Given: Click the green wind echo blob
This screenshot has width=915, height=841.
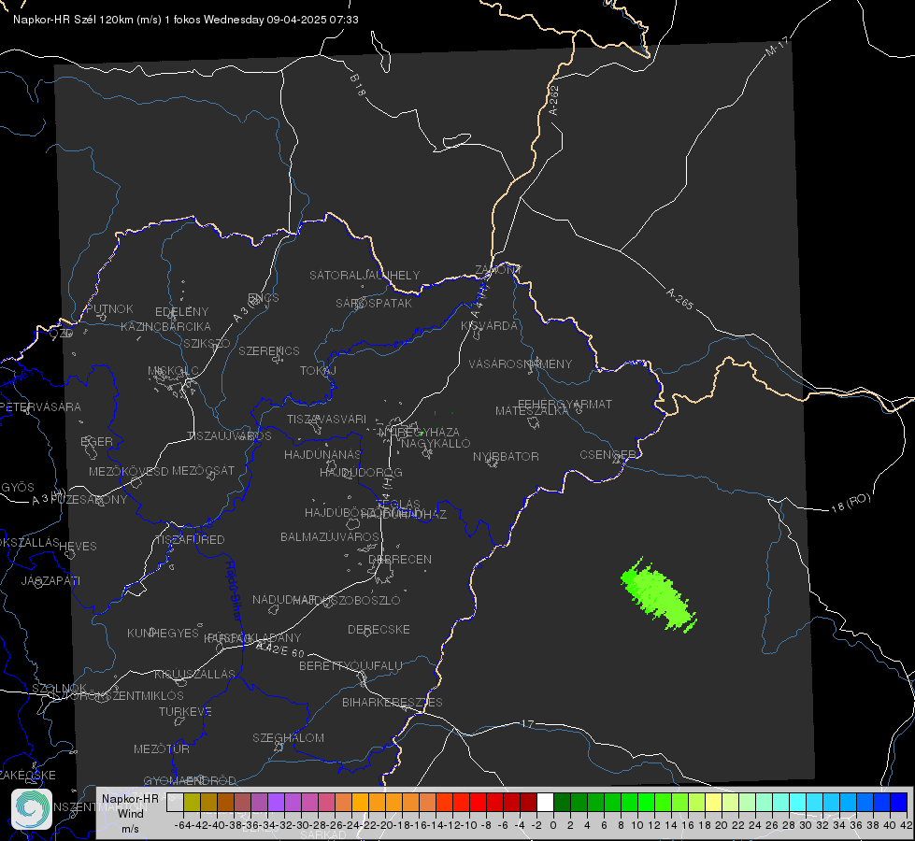Looking at the screenshot, I should click(x=658, y=595).
